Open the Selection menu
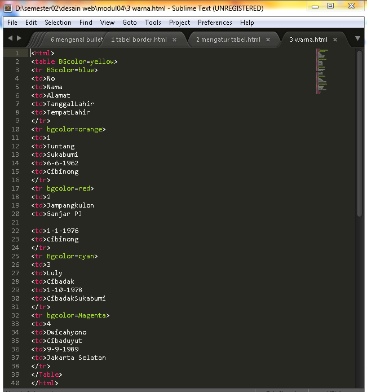Viewport: 367px width, 392px height. pyautogui.click(x=58, y=23)
